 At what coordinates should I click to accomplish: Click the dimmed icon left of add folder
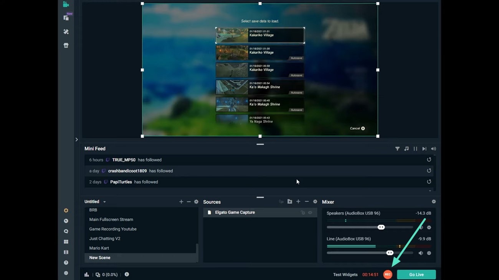[281, 201]
